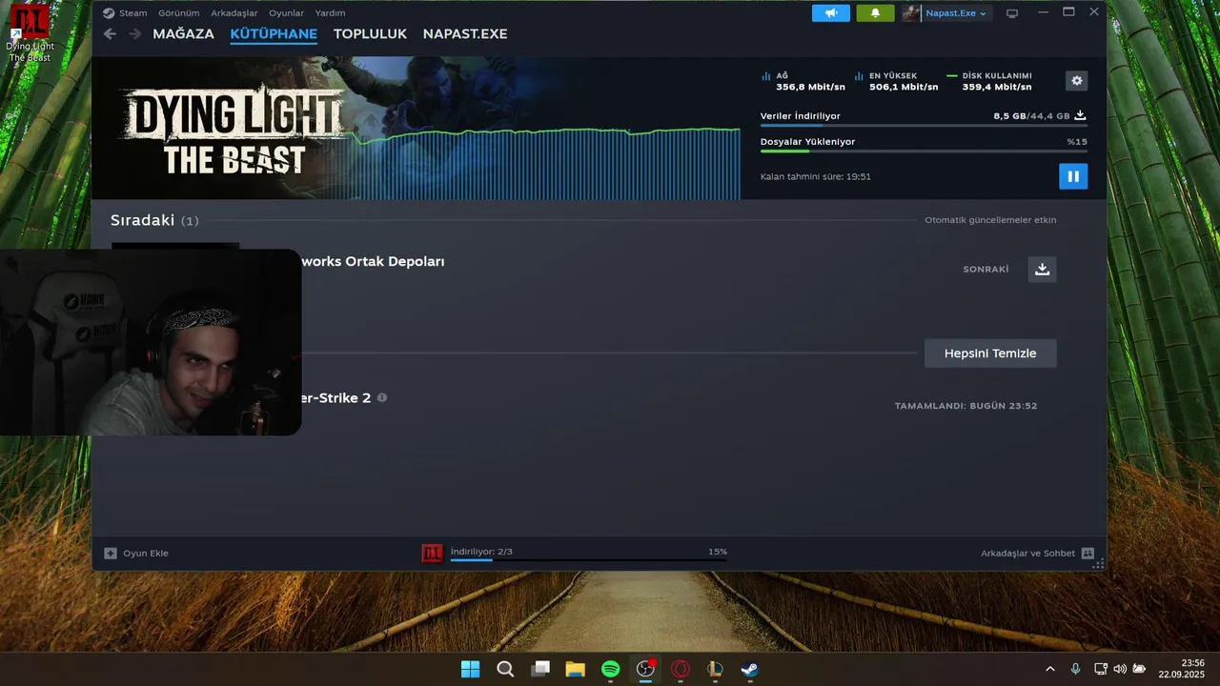1220x686 pixels.
Task: Click the microphone tray icon
Action: click(x=1075, y=669)
